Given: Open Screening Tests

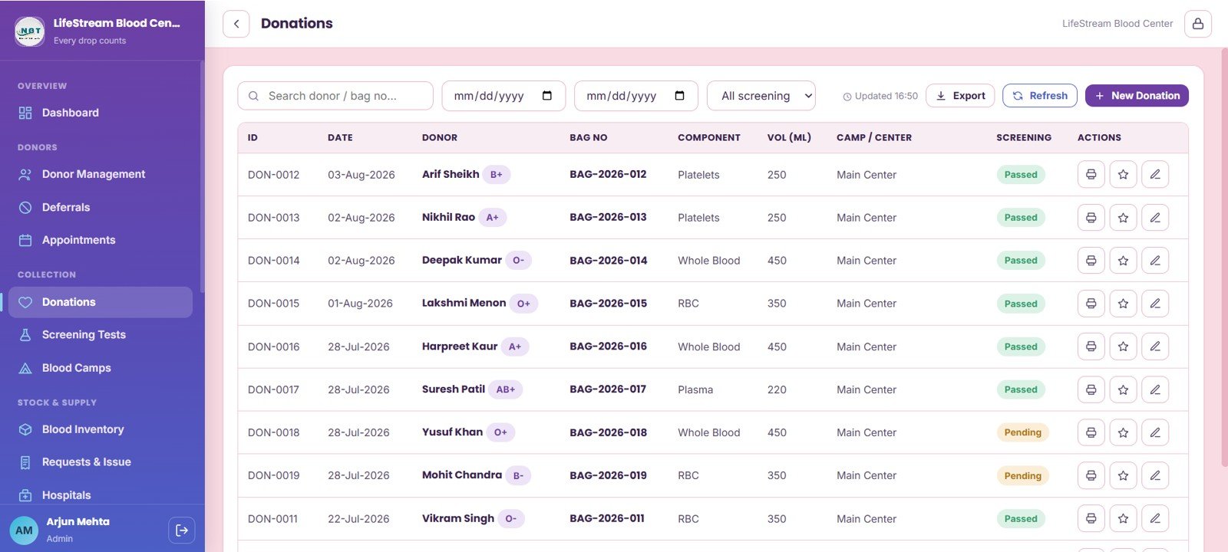Looking at the screenshot, I should 100,334.
